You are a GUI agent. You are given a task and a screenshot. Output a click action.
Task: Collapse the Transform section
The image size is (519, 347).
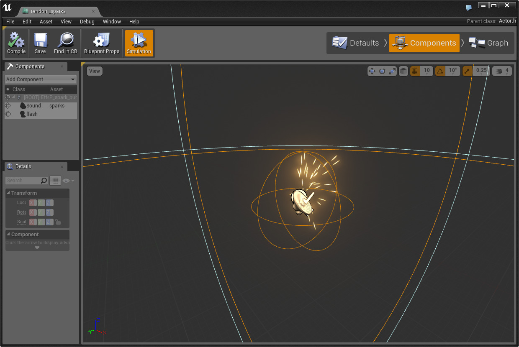click(8, 193)
